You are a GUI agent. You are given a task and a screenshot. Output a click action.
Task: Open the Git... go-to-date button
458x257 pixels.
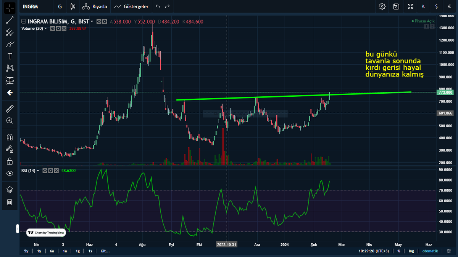point(105,251)
